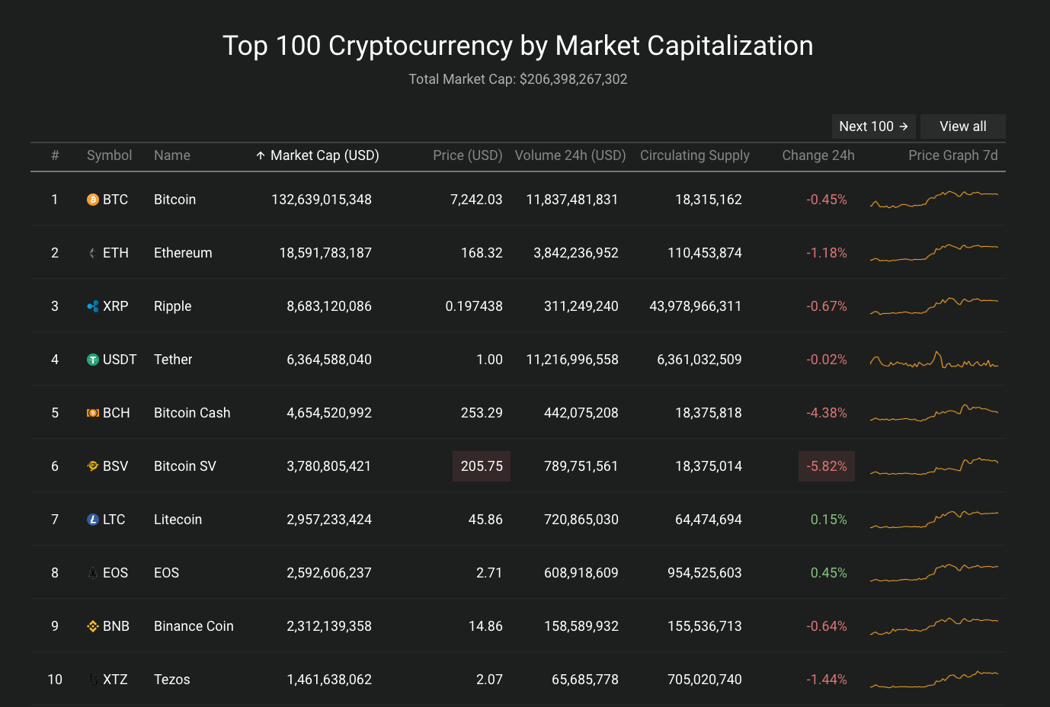This screenshot has width=1050, height=707.
Task: Click the Next 100 button
Action: tap(873, 126)
